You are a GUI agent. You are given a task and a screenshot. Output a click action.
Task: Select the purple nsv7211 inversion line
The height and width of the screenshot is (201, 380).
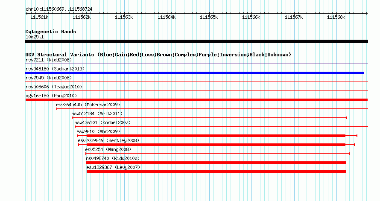(196, 64)
